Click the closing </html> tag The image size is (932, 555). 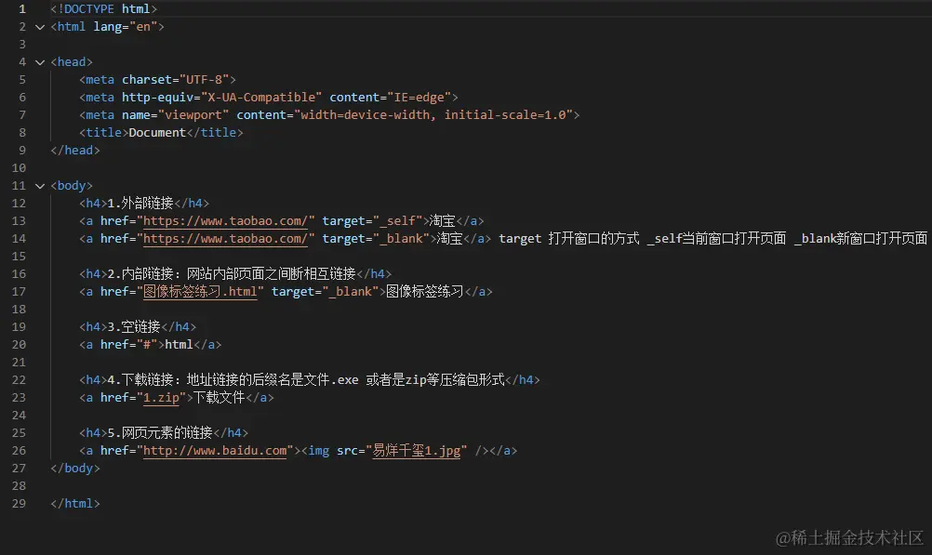tap(75, 503)
